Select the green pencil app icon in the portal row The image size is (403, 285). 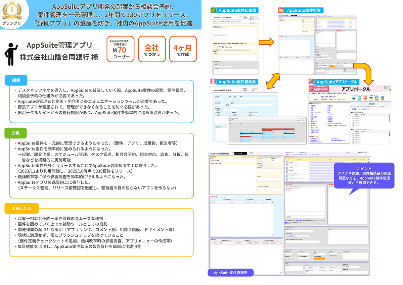359,98
